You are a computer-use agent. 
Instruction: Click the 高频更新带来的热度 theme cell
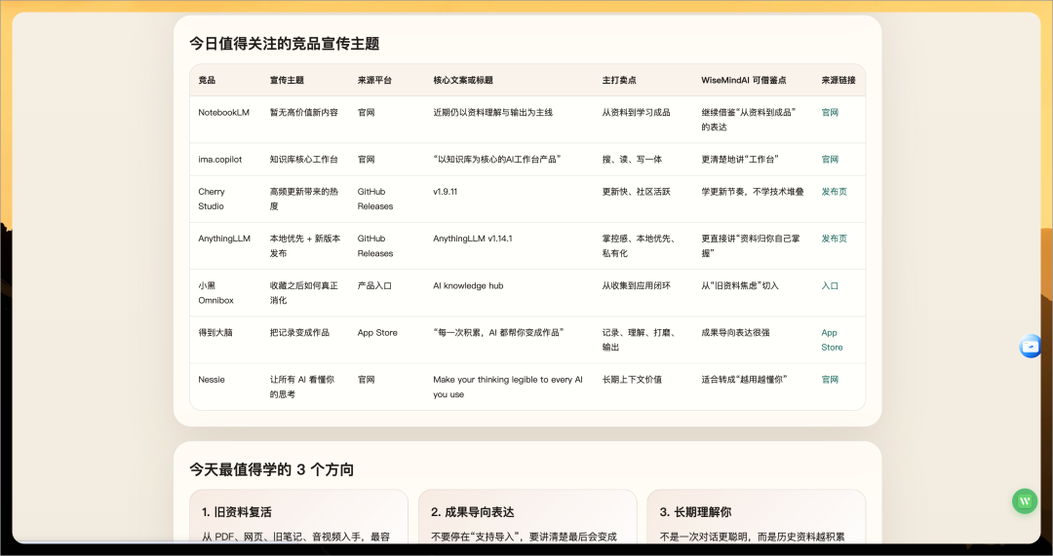pyautogui.click(x=304, y=200)
